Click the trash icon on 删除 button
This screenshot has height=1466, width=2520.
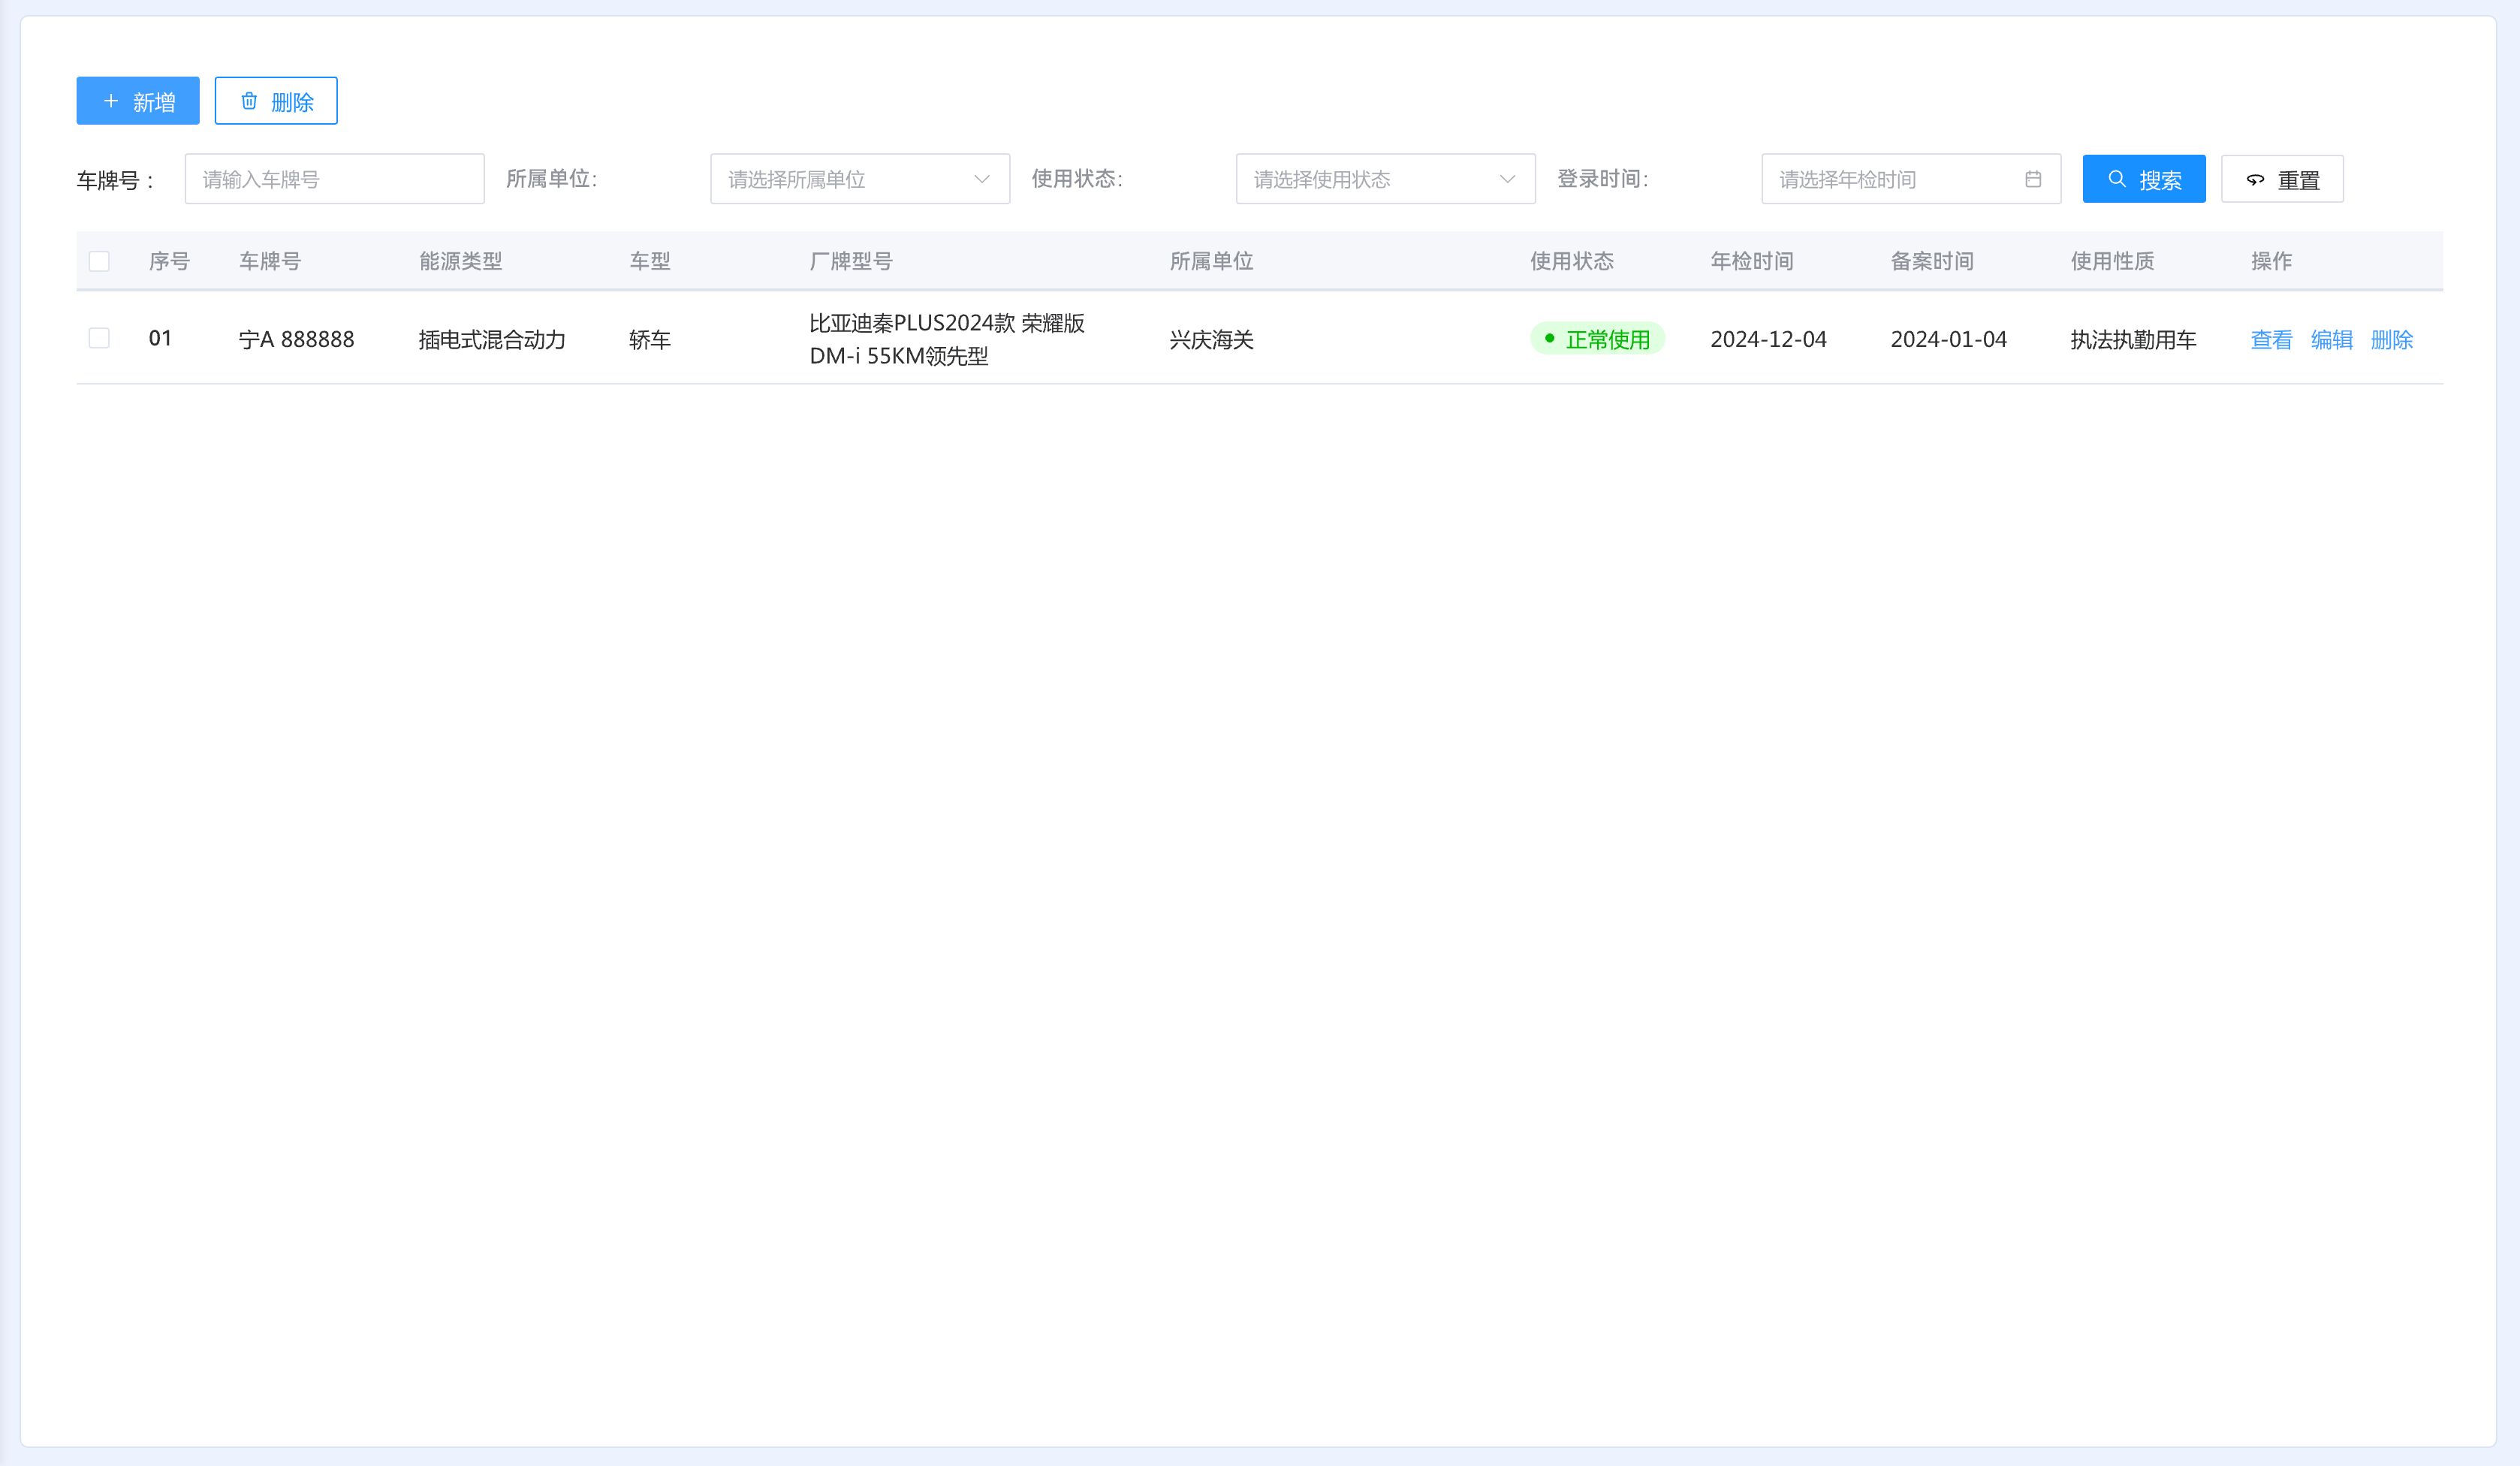pos(249,101)
